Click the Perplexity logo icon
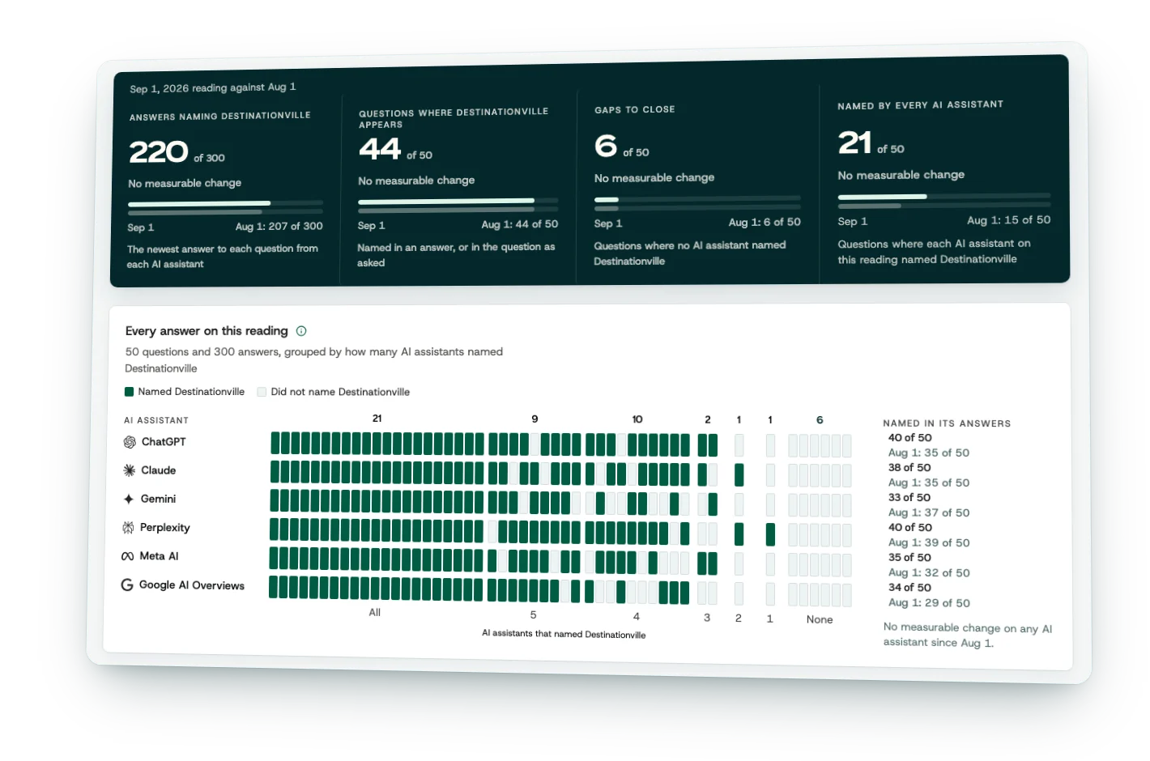 point(128,528)
